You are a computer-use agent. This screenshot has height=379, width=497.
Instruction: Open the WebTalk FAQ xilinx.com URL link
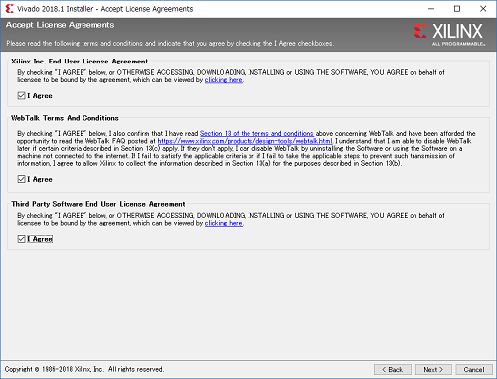[245, 141]
